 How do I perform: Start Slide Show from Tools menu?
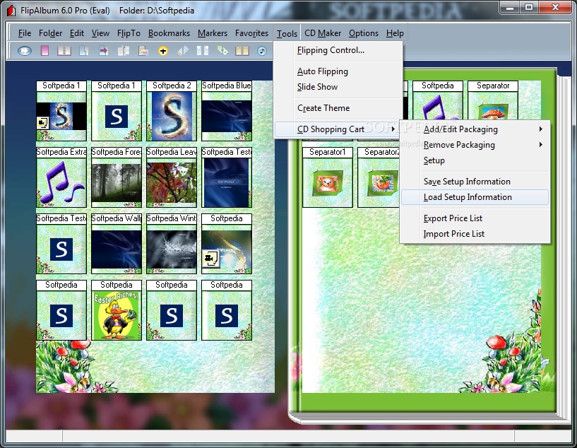pyautogui.click(x=338, y=87)
